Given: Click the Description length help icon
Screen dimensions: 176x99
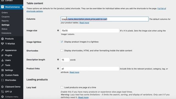Looking at the screenshot, I should (58, 59).
